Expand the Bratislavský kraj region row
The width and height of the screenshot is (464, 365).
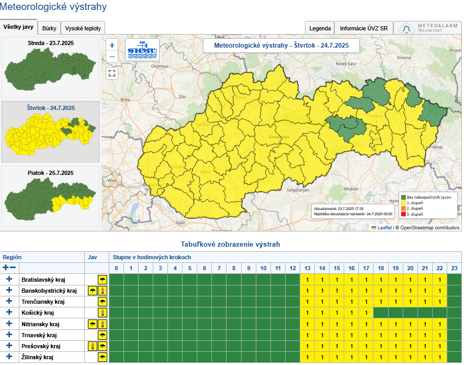click(x=9, y=280)
